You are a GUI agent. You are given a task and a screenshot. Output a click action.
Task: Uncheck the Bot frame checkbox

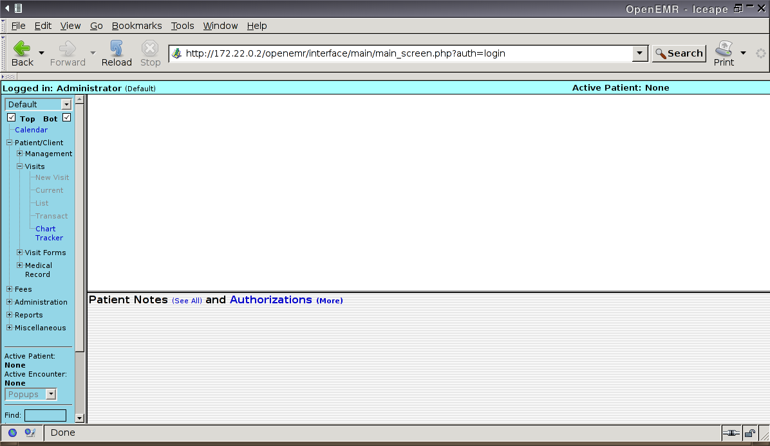coord(66,118)
